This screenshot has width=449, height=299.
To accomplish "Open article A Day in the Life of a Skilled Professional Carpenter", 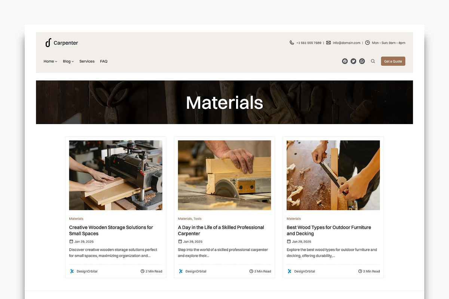I will point(221,230).
